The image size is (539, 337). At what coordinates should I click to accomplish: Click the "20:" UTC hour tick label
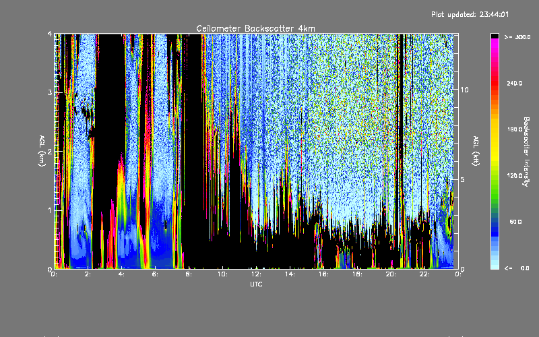click(391, 274)
